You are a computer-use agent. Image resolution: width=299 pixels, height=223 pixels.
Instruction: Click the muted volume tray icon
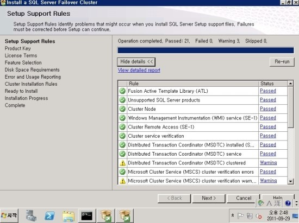tap(259, 216)
